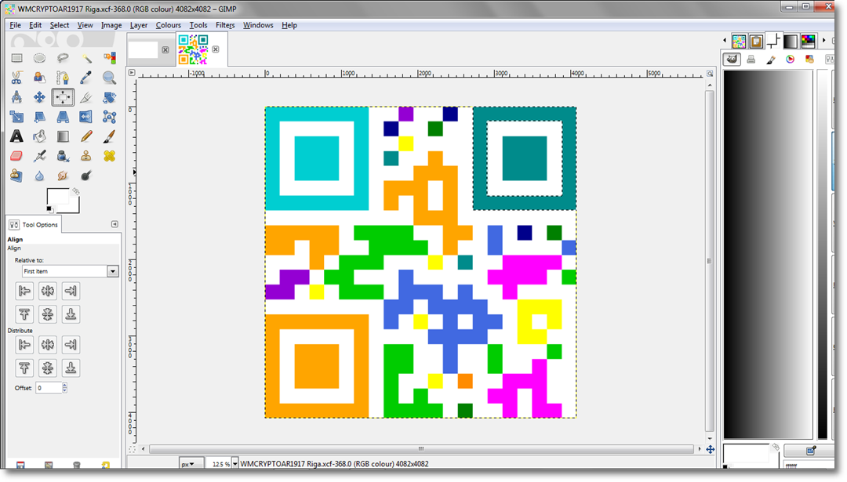
Task: Select the Paths pen tool
Action: [x=63, y=78]
